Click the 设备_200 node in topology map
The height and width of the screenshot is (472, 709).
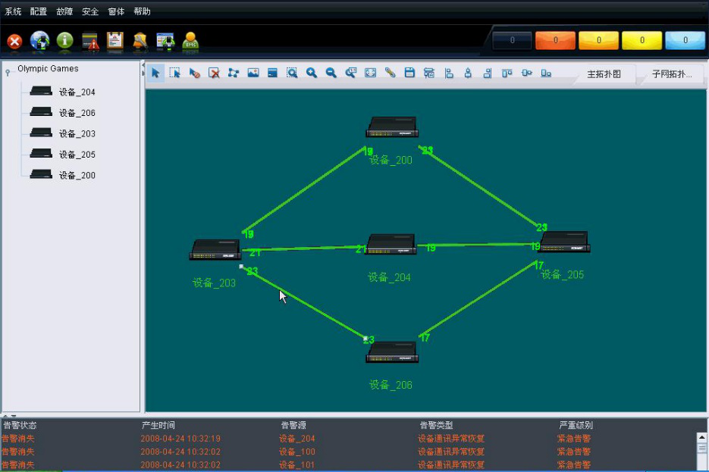pyautogui.click(x=391, y=128)
